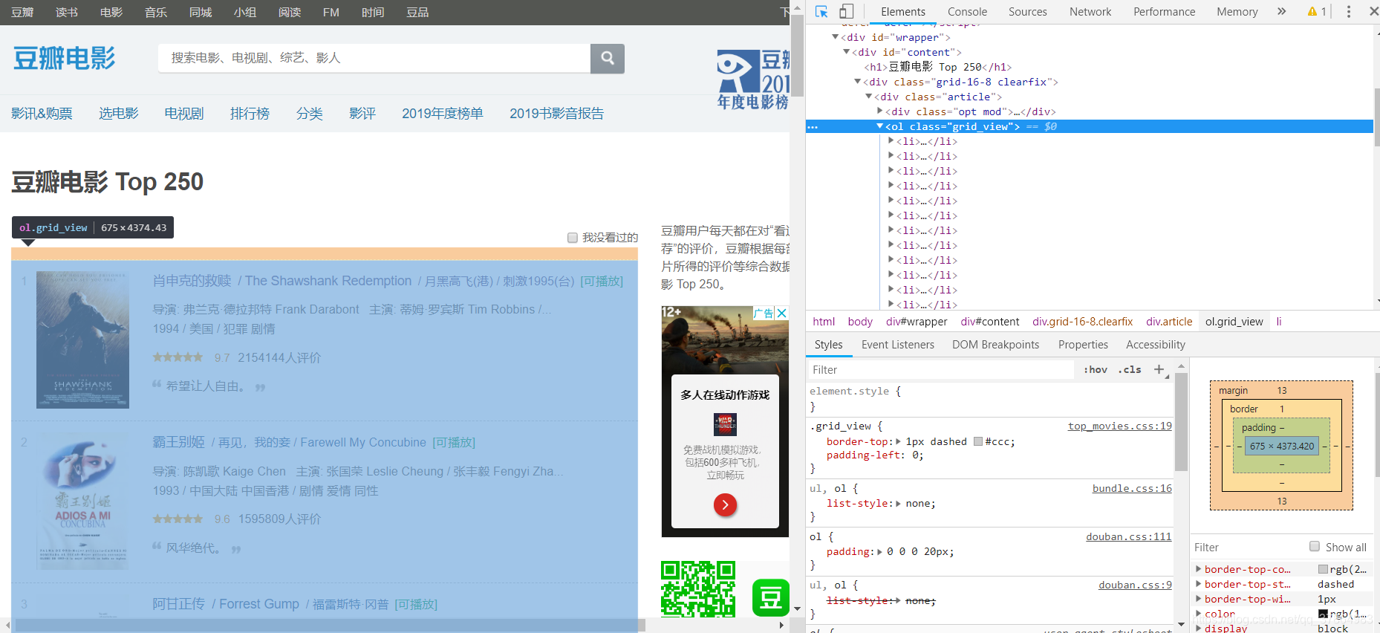Open the Properties pane tab
This screenshot has height=633, width=1380.
pos(1083,344)
